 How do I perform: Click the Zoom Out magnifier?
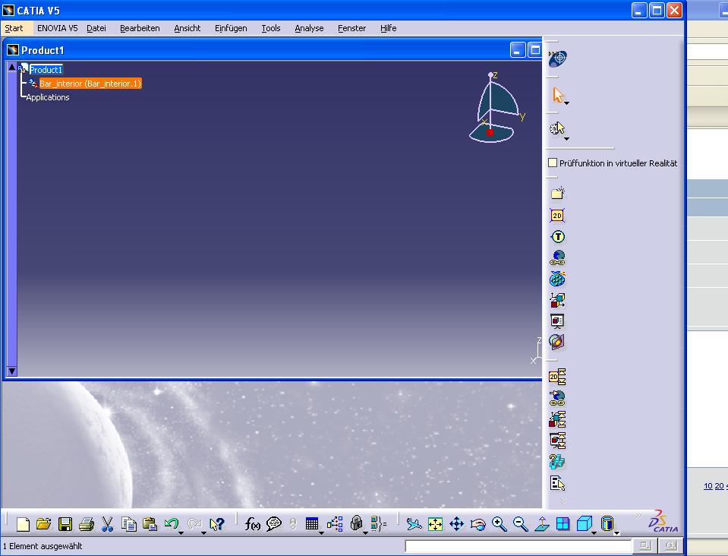coord(521,524)
